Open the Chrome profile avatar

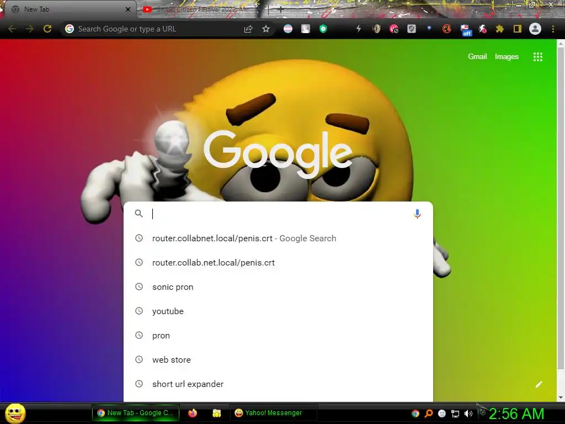pos(535,29)
